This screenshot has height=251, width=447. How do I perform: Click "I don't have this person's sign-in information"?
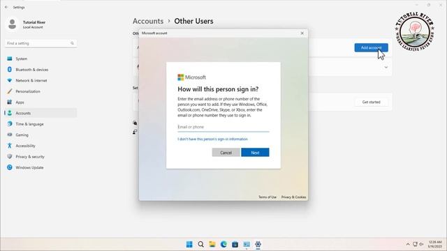[x=212, y=139]
